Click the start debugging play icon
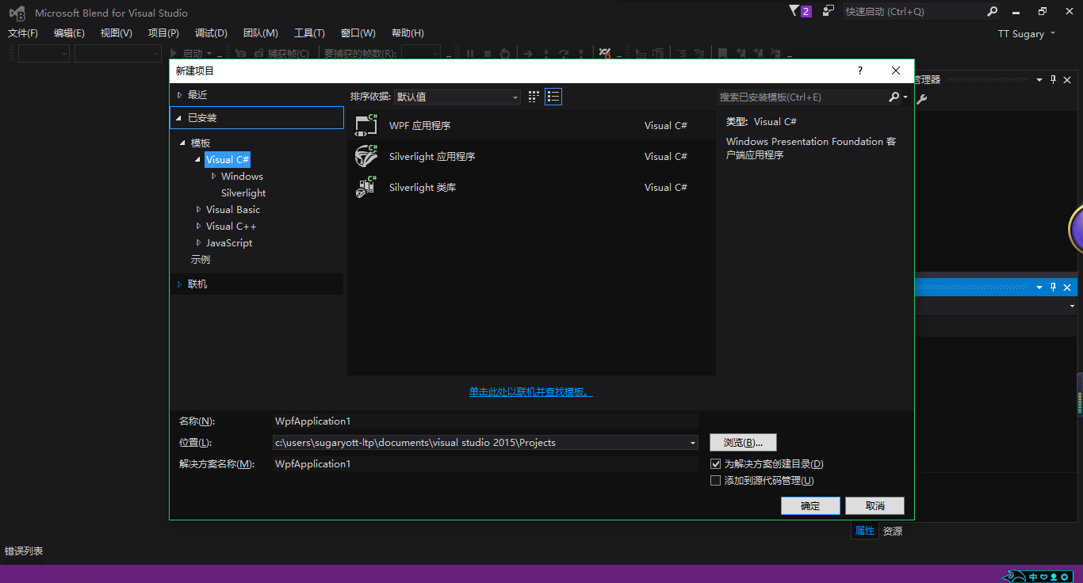The height and width of the screenshot is (583, 1083). point(174,53)
